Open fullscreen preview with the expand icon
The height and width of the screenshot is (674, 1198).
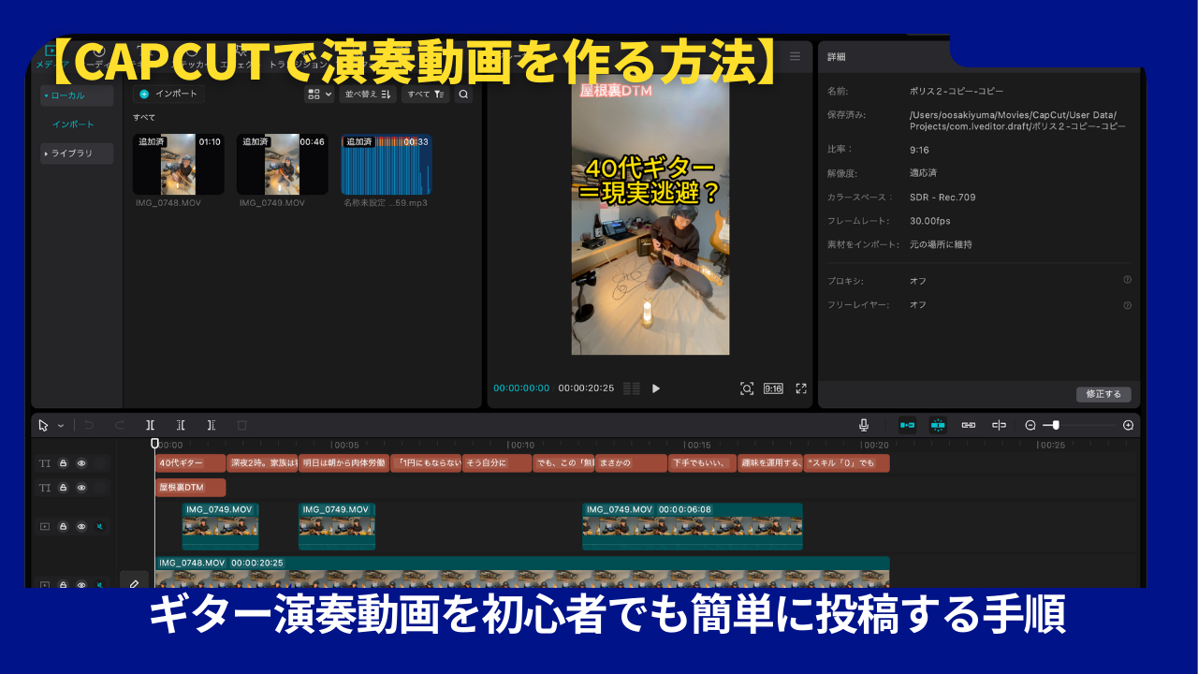801,388
